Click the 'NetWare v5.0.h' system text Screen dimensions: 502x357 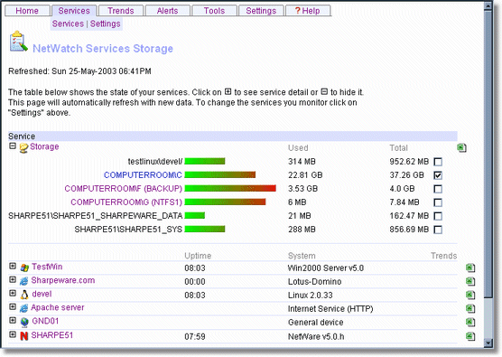coord(316,336)
